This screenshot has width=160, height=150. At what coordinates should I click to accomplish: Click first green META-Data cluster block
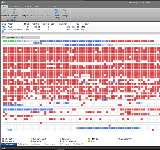[x=4, y=41]
